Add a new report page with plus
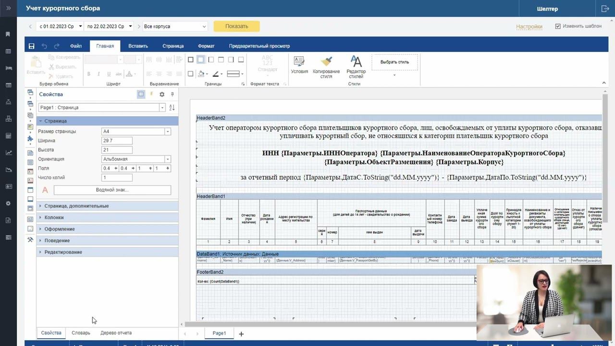Screen dimensions: 615x346 pos(241,334)
